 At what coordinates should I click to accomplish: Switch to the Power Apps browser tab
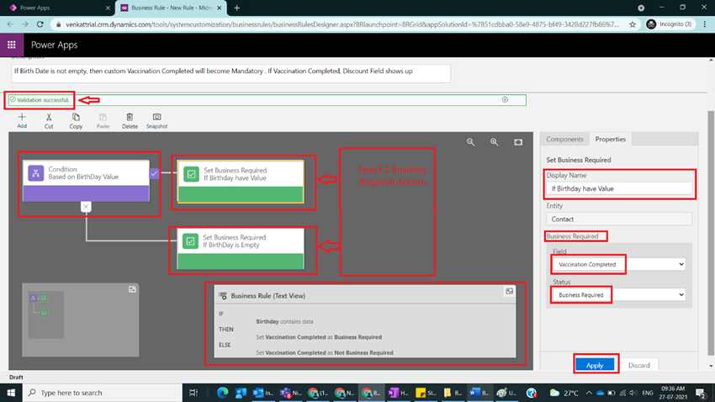point(58,8)
